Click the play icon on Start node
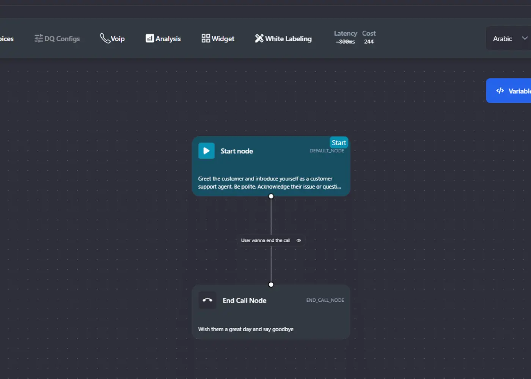This screenshot has width=531, height=379. click(x=206, y=151)
